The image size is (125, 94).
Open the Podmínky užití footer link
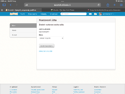click(78, 90)
